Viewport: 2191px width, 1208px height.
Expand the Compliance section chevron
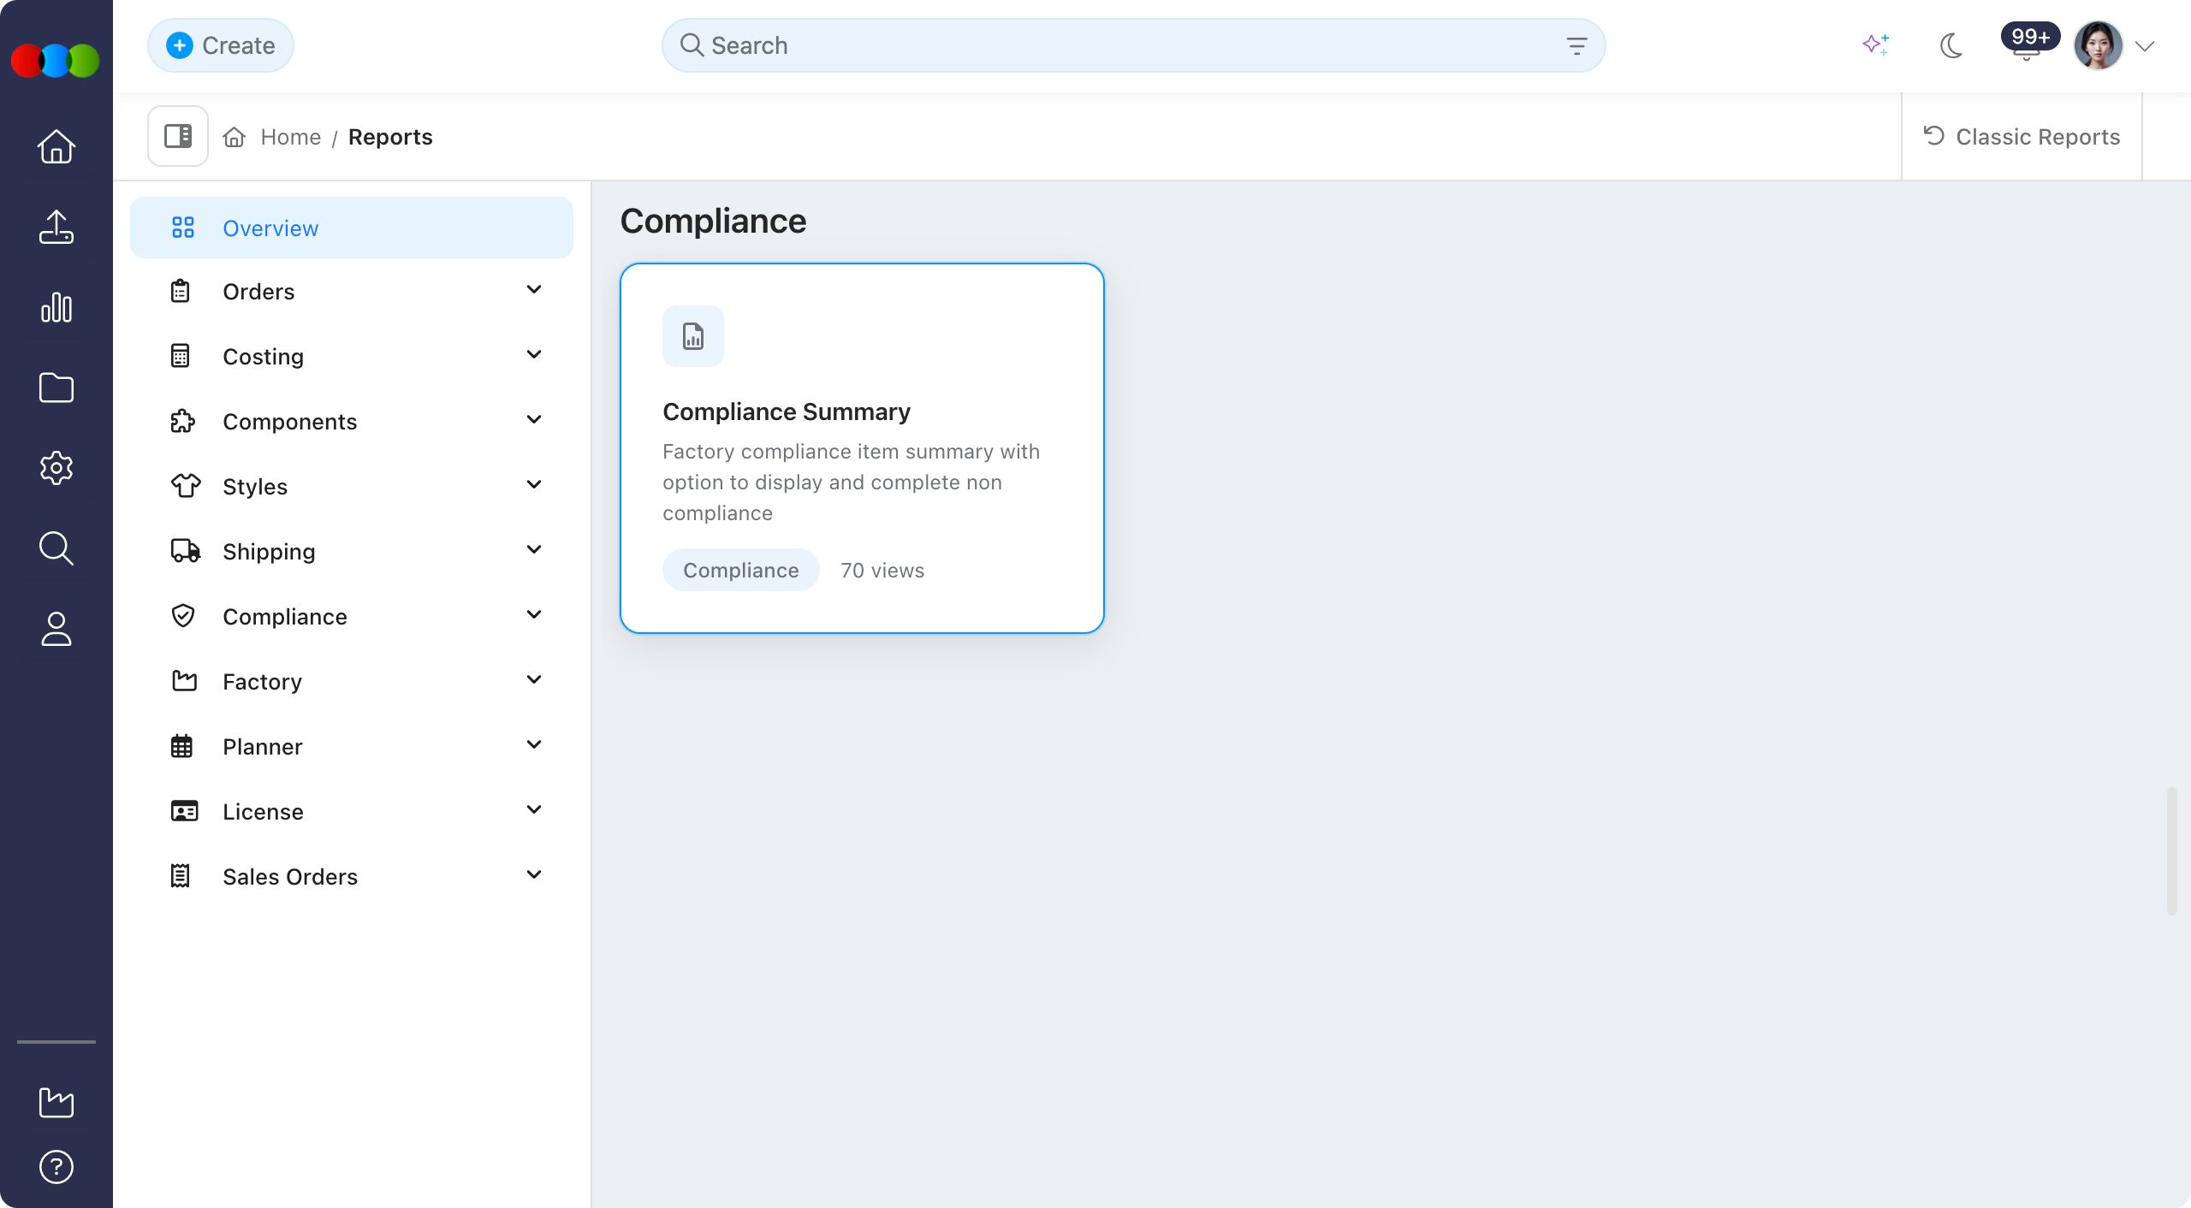point(534,615)
